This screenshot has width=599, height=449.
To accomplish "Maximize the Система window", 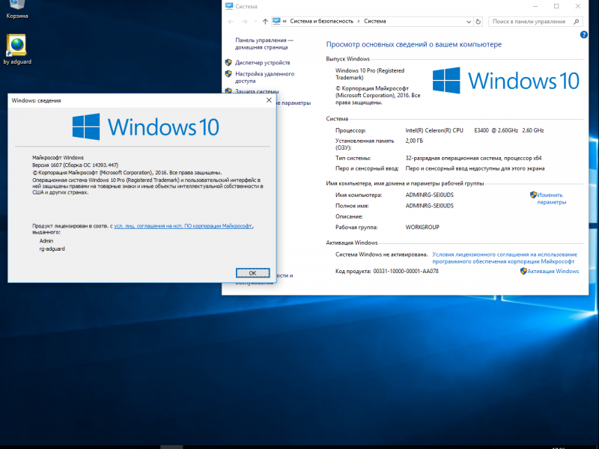I will [556, 6].
